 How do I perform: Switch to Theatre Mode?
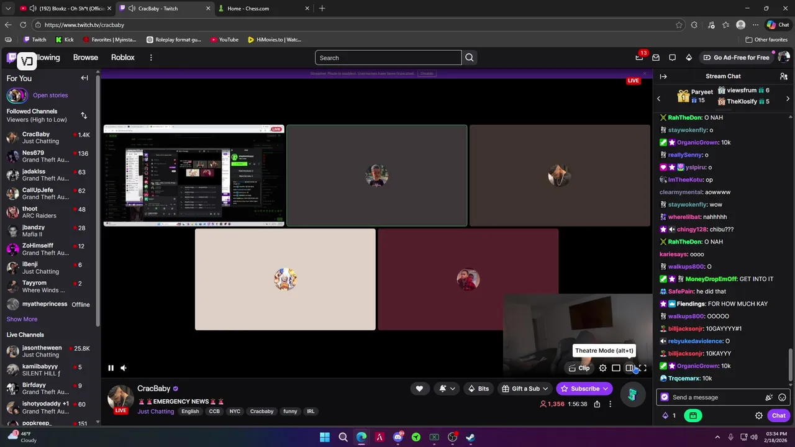(x=629, y=368)
